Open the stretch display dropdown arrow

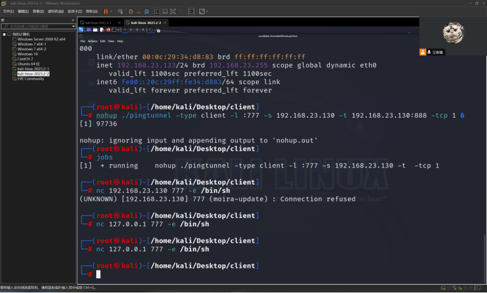[x=207, y=12]
